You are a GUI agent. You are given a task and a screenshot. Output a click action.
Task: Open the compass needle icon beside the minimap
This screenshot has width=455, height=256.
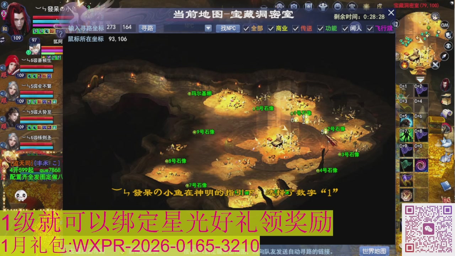[x=444, y=56]
